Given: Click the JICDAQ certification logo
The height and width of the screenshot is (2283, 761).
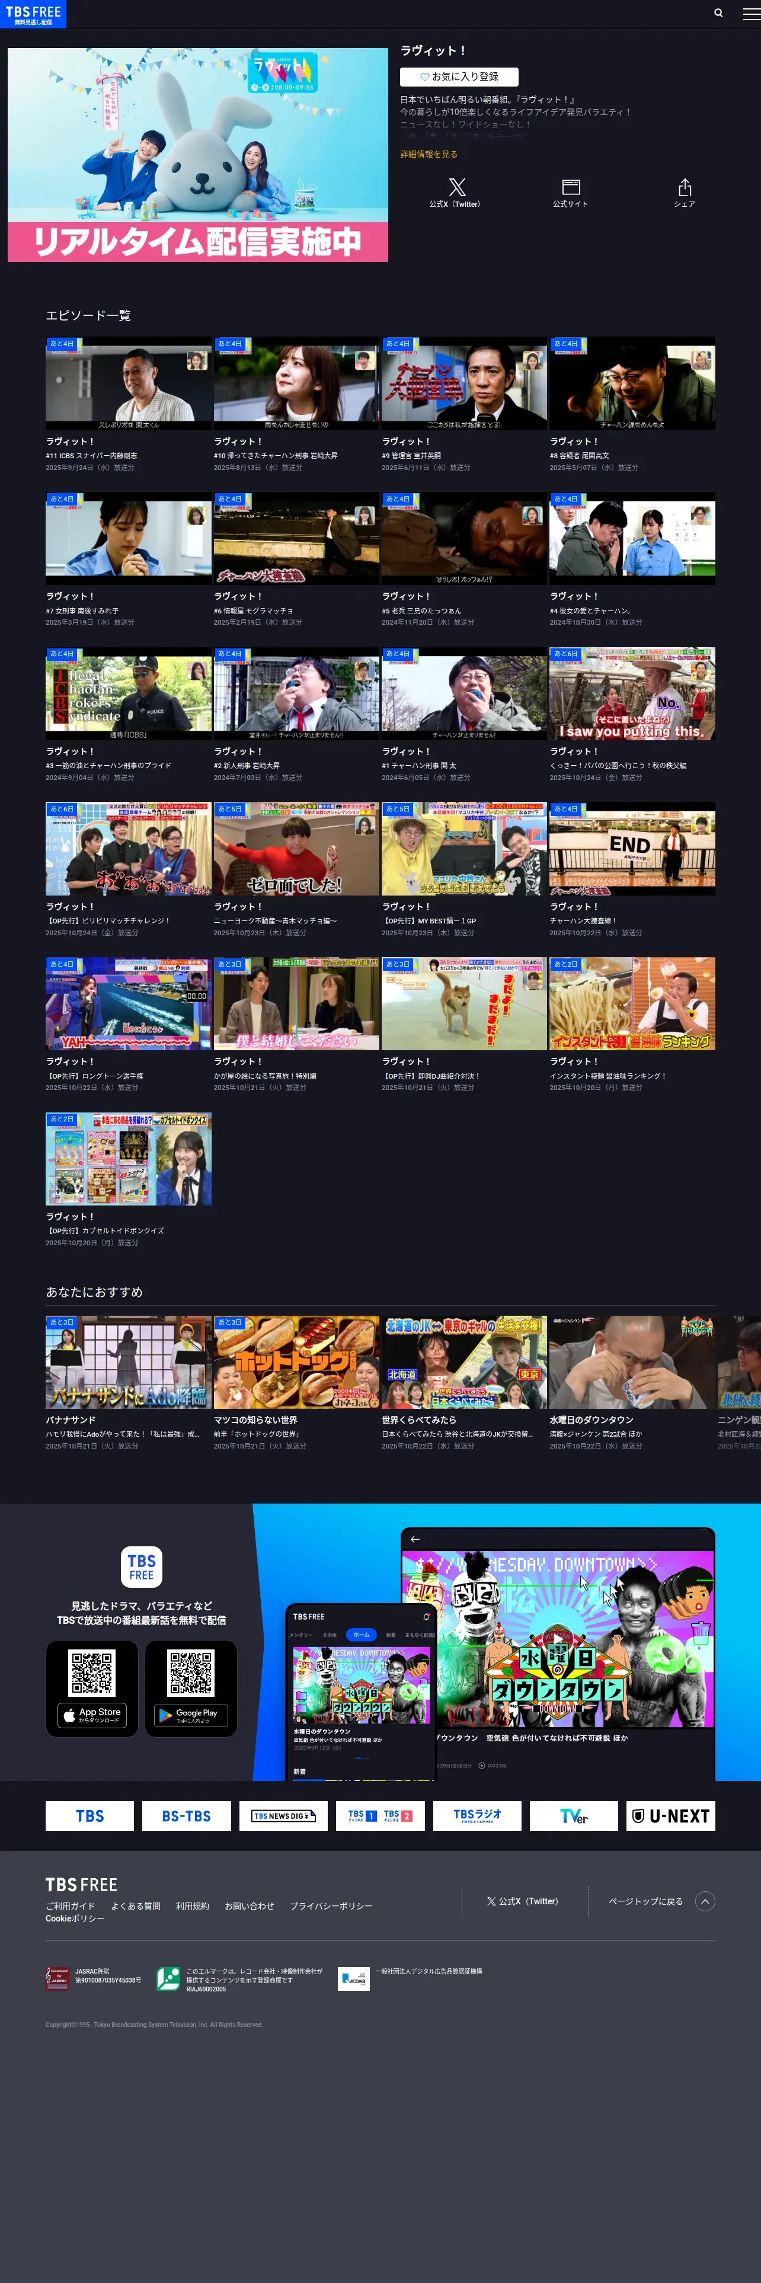Looking at the screenshot, I should 353,1978.
